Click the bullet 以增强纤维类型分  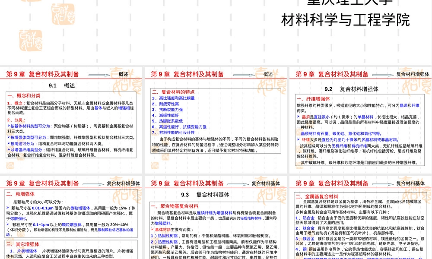25,150
